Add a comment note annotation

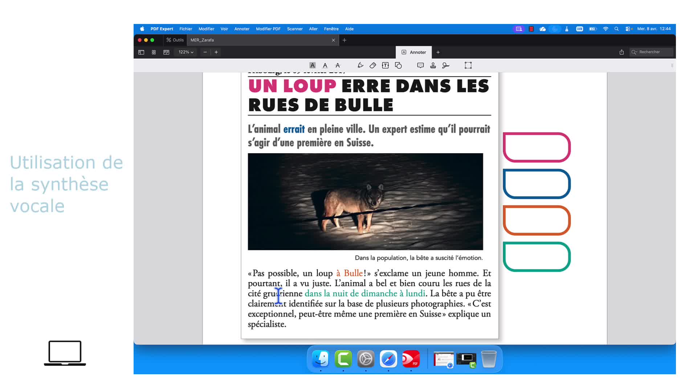[420, 65]
